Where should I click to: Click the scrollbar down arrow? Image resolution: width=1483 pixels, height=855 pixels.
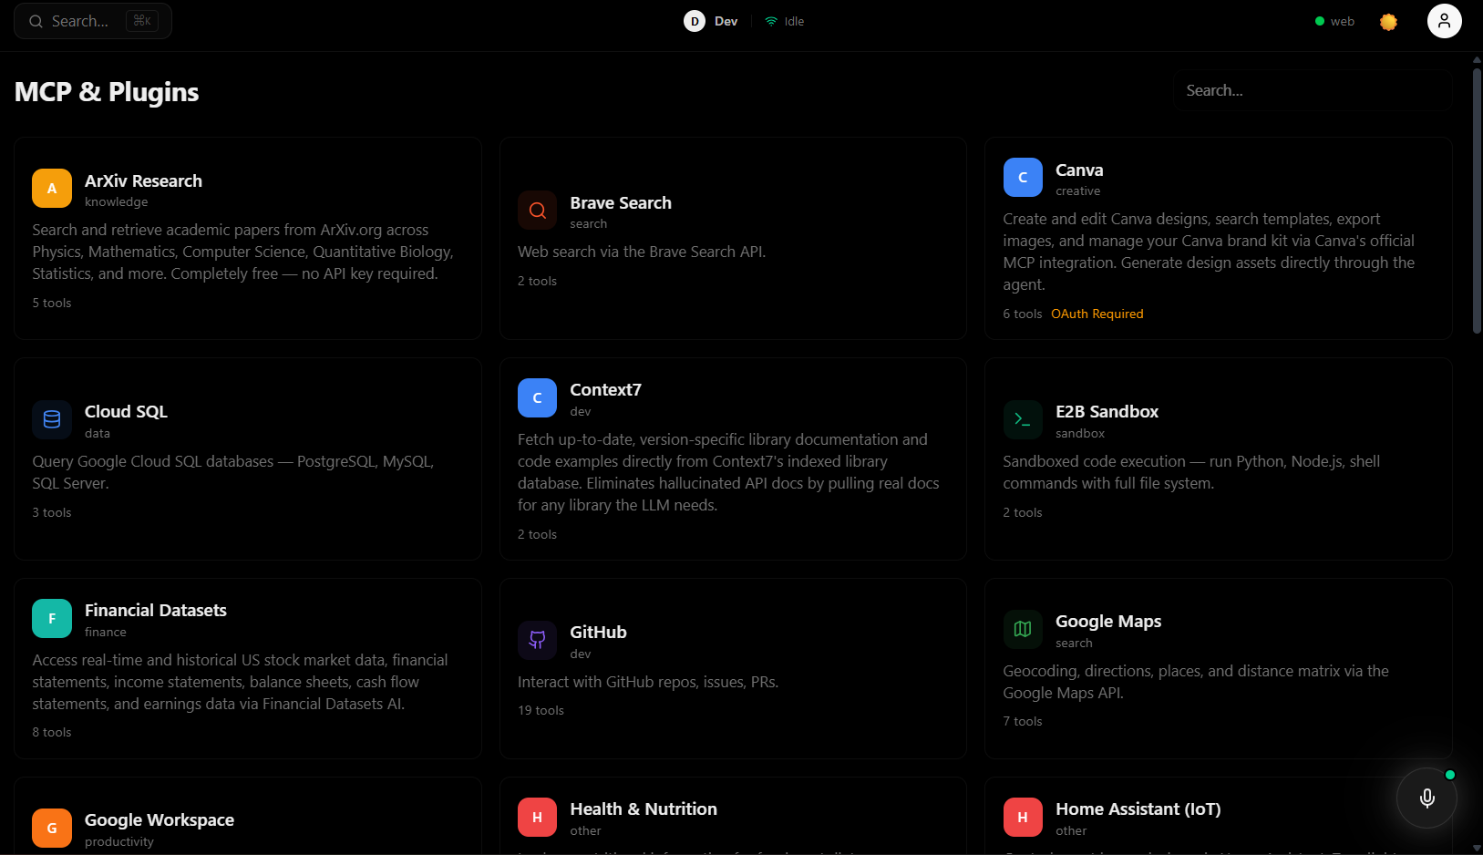pyautogui.click(x=1477, y=849)
